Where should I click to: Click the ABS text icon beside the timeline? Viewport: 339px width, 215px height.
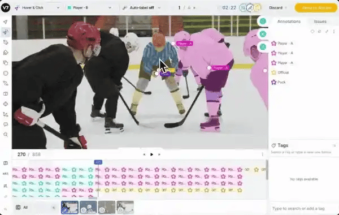tap(6, 174)
